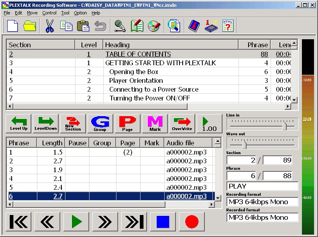318x237 pixels.
Task: Select phrase 1 with page (2)
Action: tap(111, 152)
